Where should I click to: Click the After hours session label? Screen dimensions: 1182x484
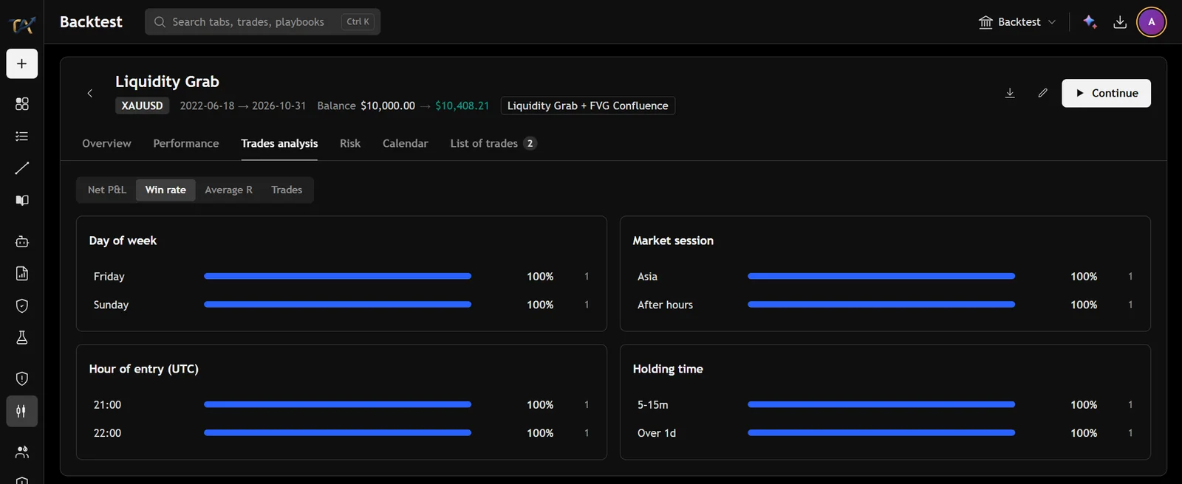coord(665,305)
